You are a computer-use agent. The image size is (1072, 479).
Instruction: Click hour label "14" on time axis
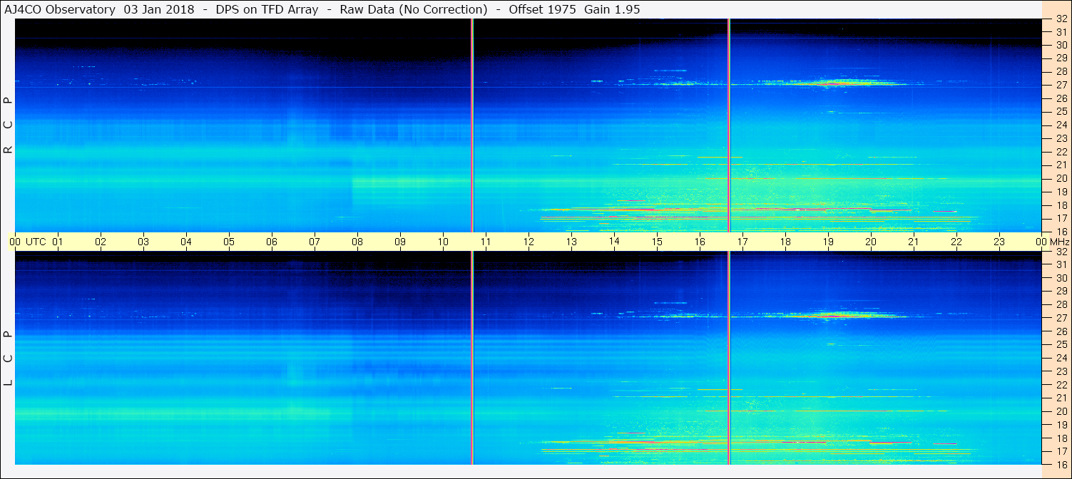pos(614,241)
